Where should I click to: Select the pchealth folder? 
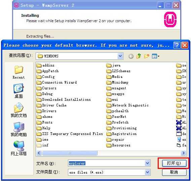[x=117, y=111]
